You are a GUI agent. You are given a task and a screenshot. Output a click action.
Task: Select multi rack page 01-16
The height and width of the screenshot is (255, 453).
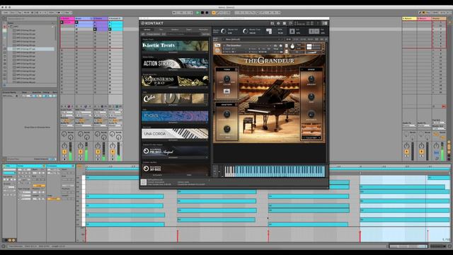click(x=288, y=39)
